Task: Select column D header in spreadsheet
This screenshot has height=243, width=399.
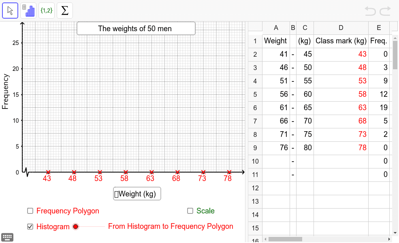Action: click(x=341, y=28)
